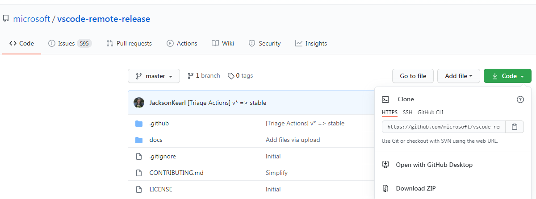536x199 pixels.
Task: Open the Pull requests tab
Action: [129, 43]
